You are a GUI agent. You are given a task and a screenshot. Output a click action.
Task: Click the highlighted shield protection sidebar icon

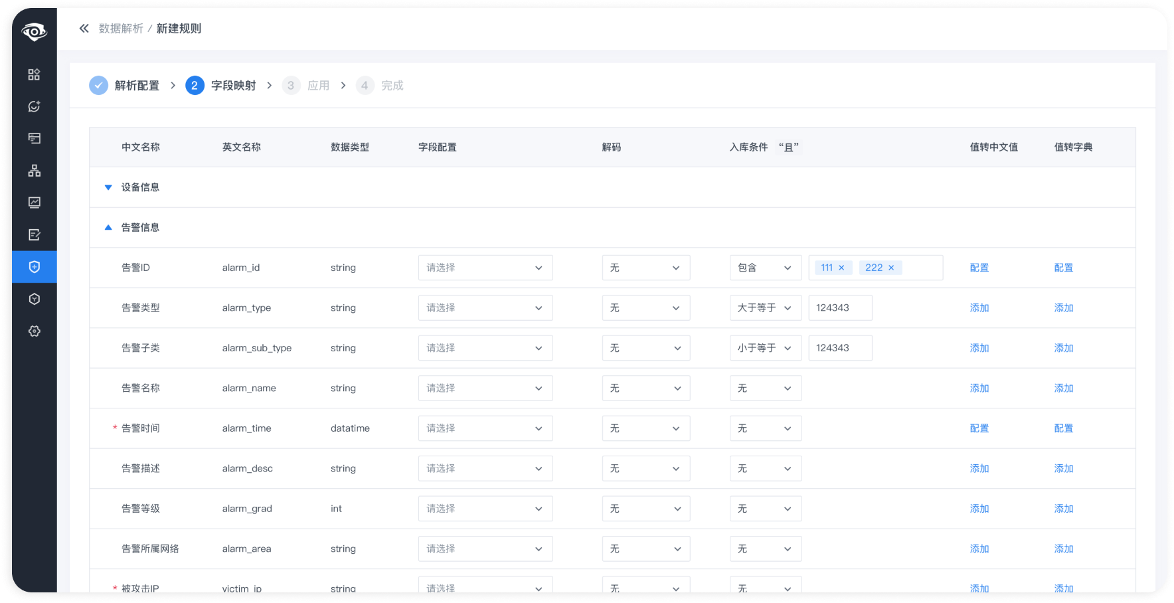pyautogui.click(x=34, y=266)
